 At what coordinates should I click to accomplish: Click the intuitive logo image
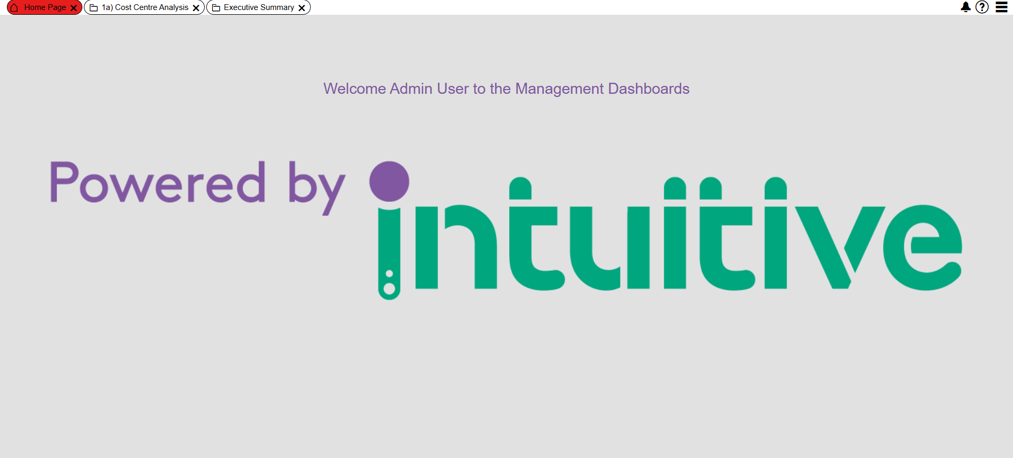[x=506, y=230]
